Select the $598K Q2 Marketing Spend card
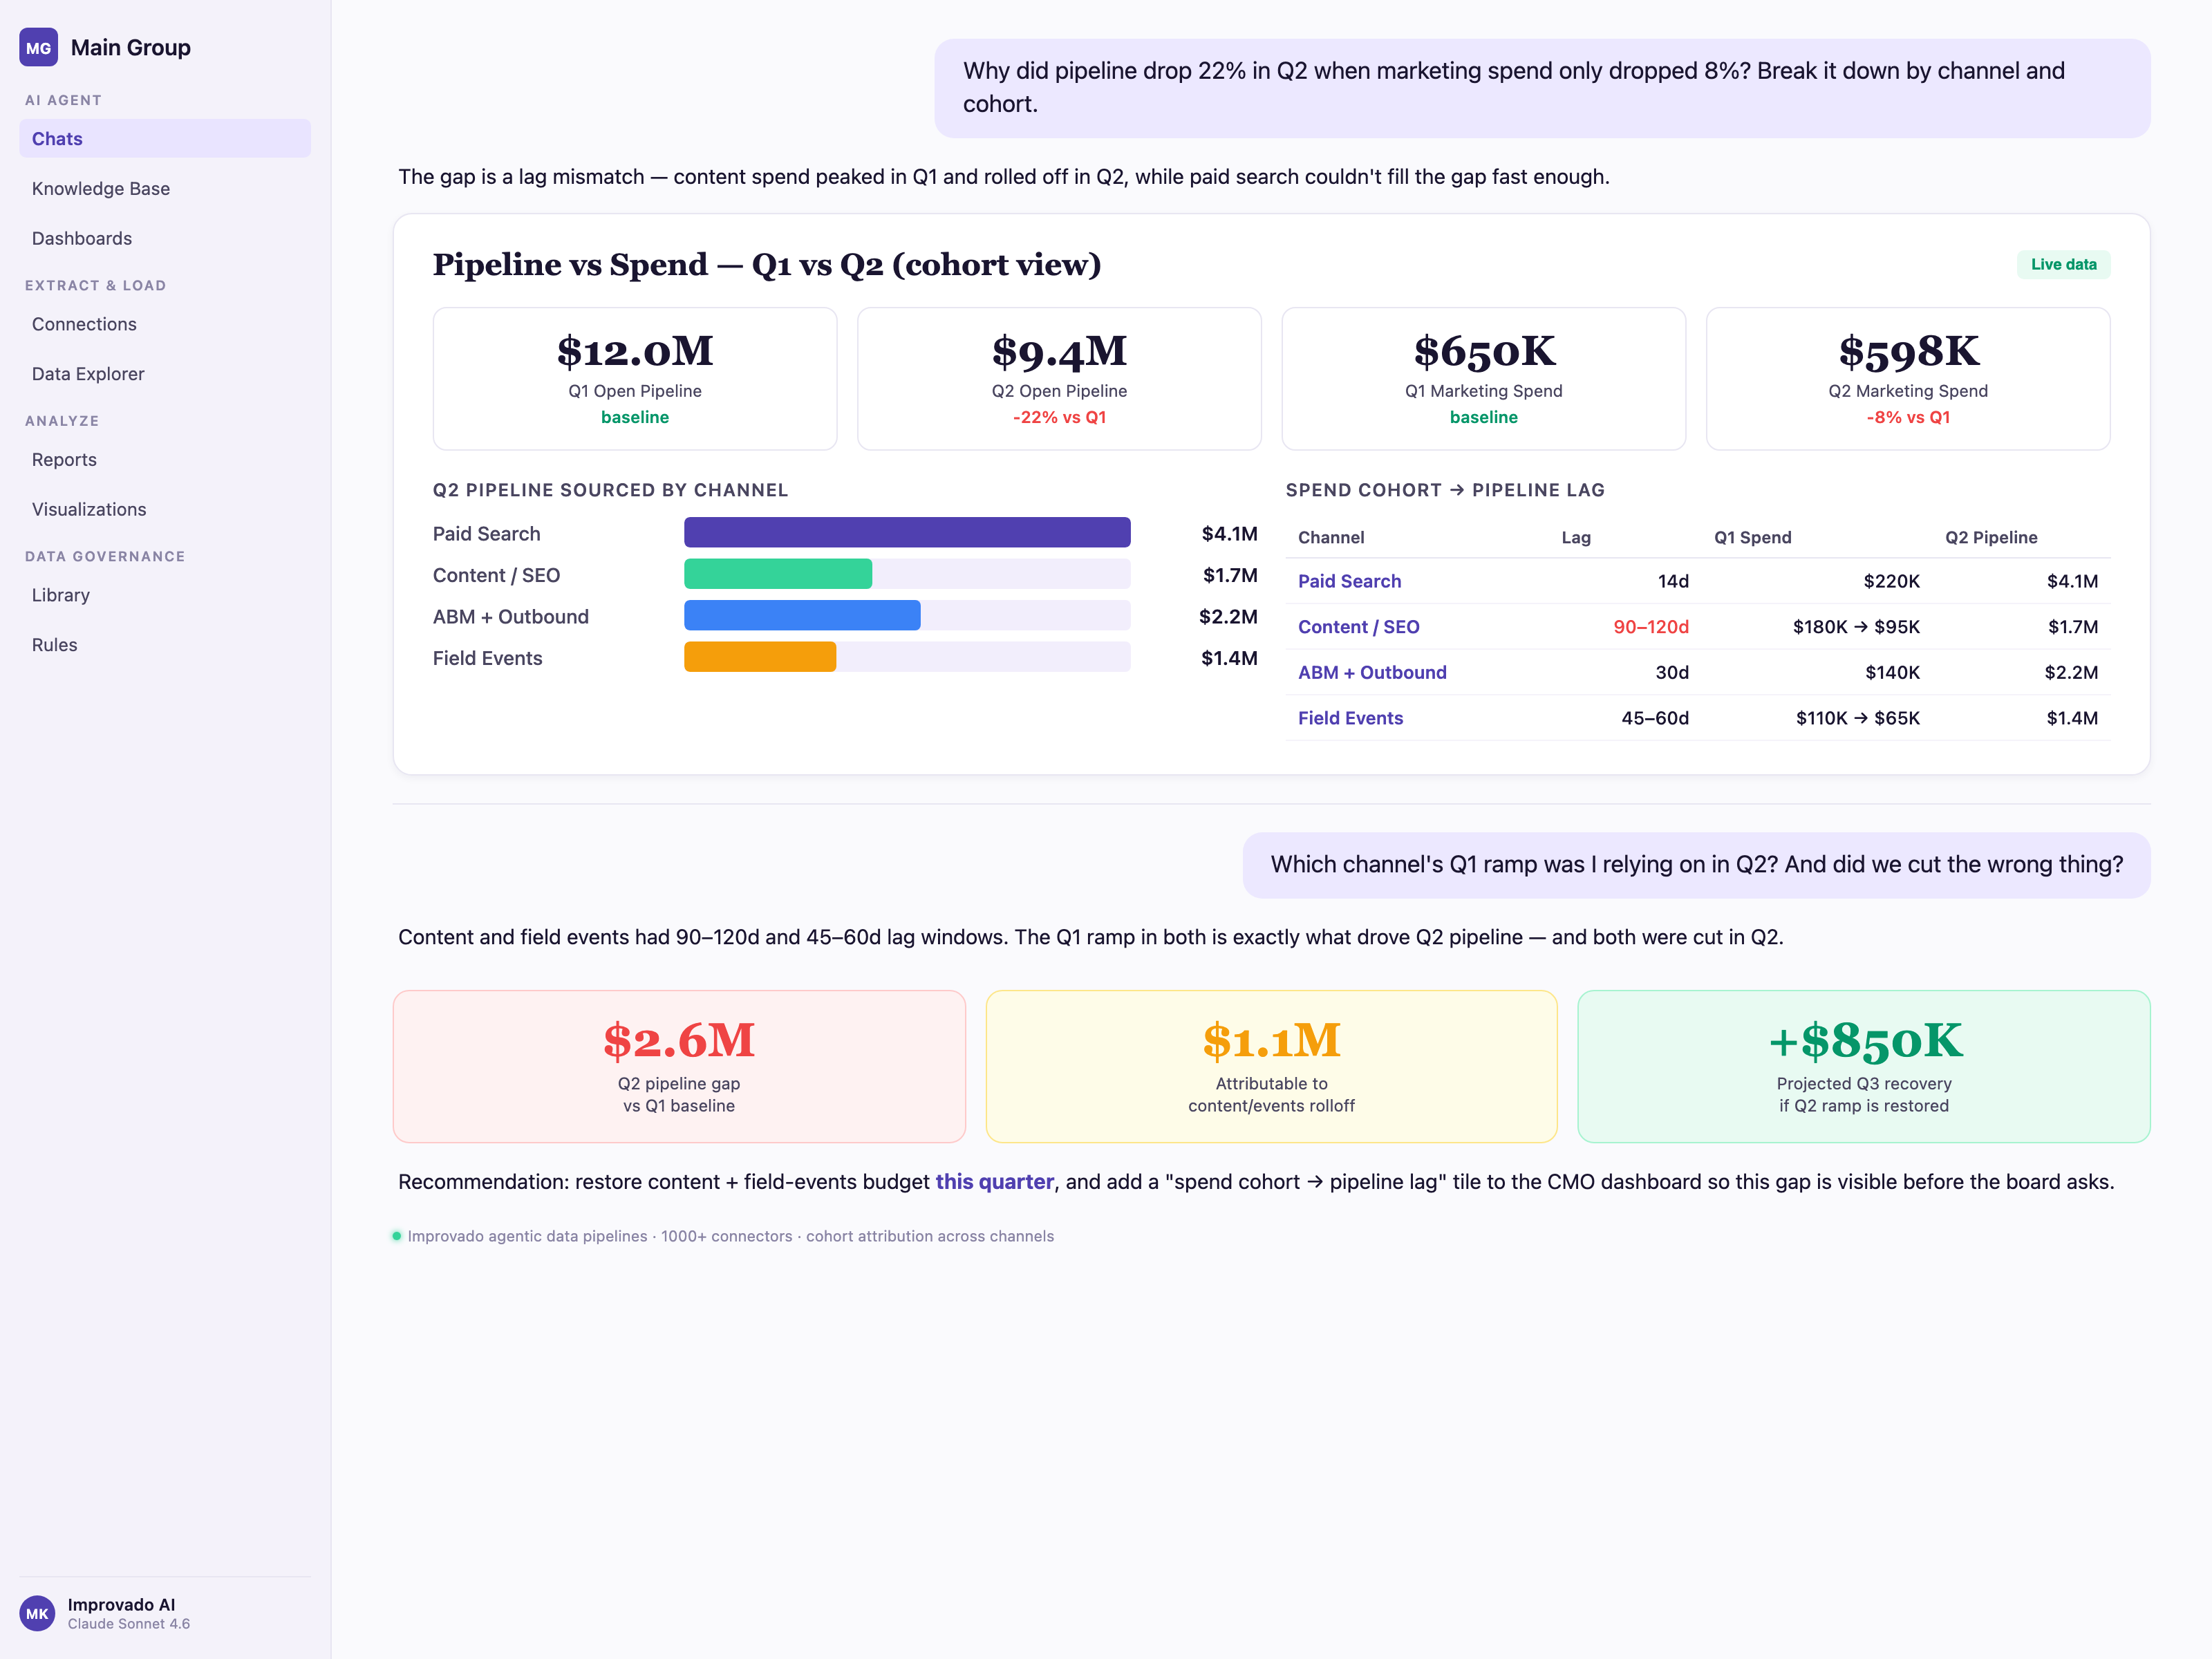The image size is (2212, 1659). click(x=1908, y=378)
